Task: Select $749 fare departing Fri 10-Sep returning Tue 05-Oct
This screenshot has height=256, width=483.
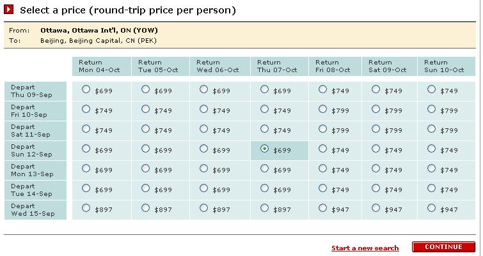Action: [x=145, y=109]
